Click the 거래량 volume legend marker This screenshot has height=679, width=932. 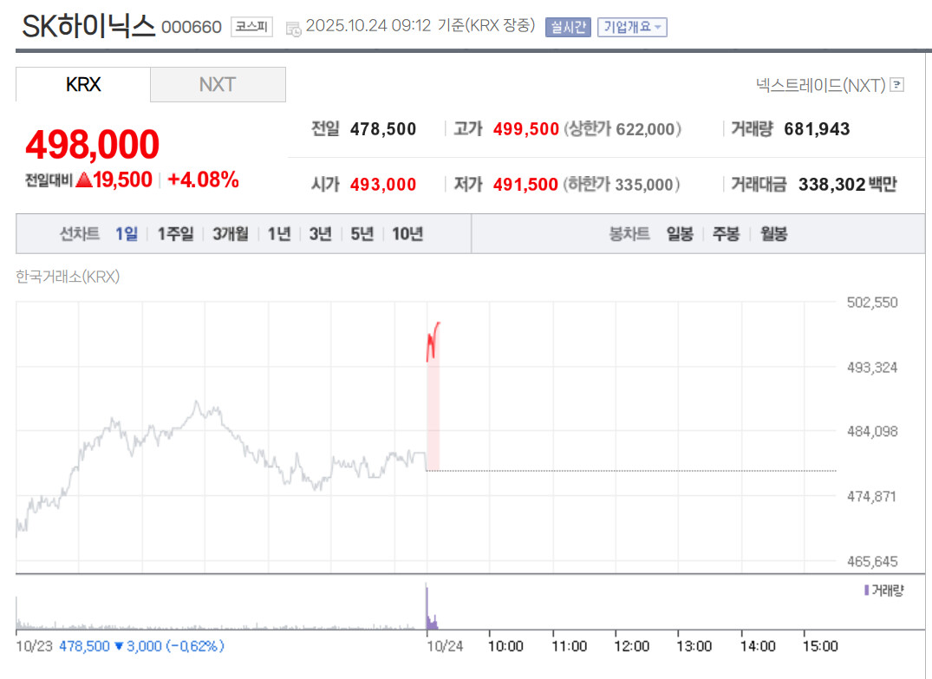867,591
